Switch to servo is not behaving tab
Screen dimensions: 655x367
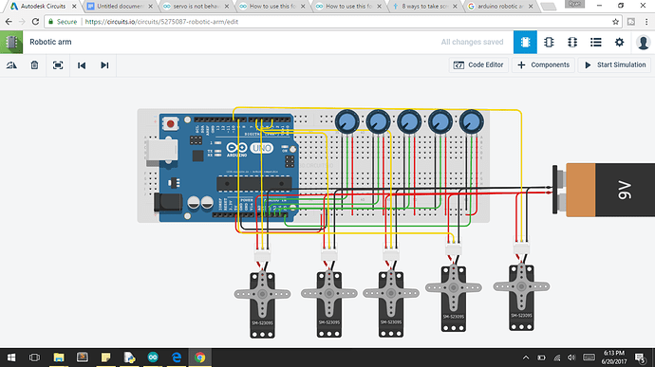point(196,7)
